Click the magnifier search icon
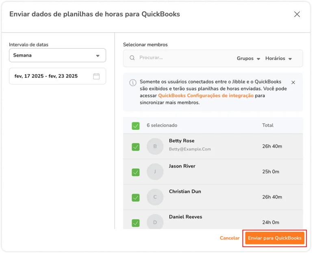The image size is (312, 253). [x=132, y=58]
